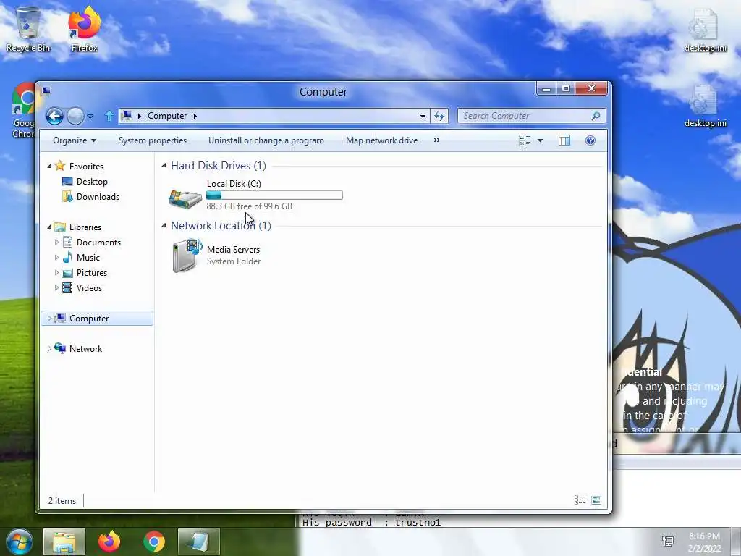
Task: Click the Hard Disk Drives (1) header
Action: click(x=219, y=166)
